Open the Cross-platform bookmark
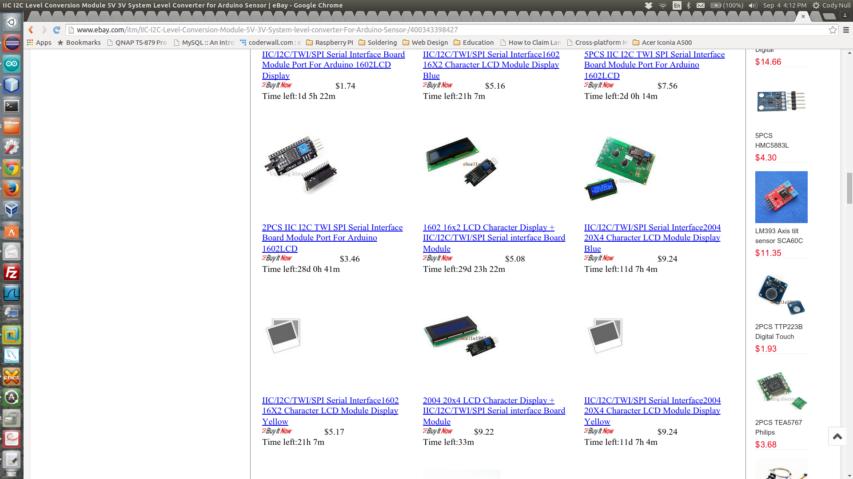This screenshot has height=479, width=853. (x=597, y=43)
